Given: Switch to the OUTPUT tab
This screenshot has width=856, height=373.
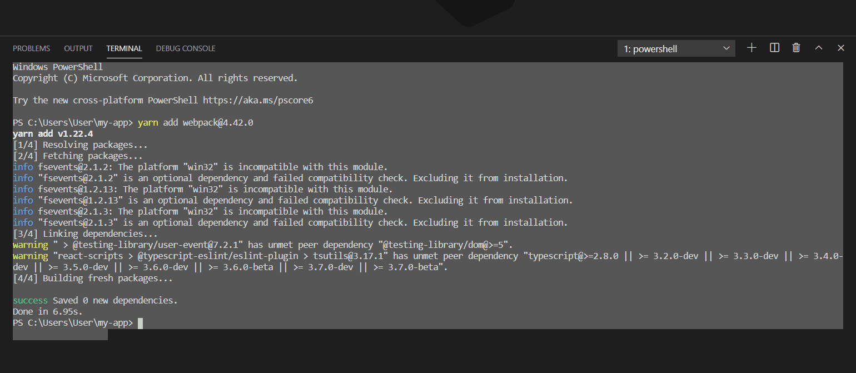Looking at the screenshot, I should [x=78, y=48].
